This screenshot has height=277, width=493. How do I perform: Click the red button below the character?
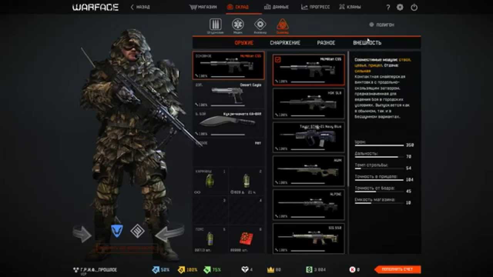(126, 248)
